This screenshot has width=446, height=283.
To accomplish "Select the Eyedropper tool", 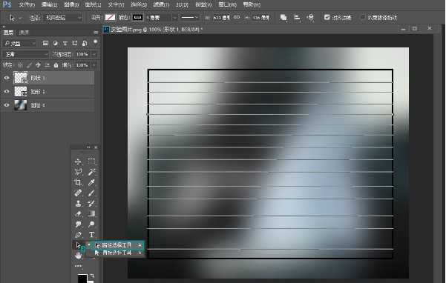I will (x=91, y=182).
